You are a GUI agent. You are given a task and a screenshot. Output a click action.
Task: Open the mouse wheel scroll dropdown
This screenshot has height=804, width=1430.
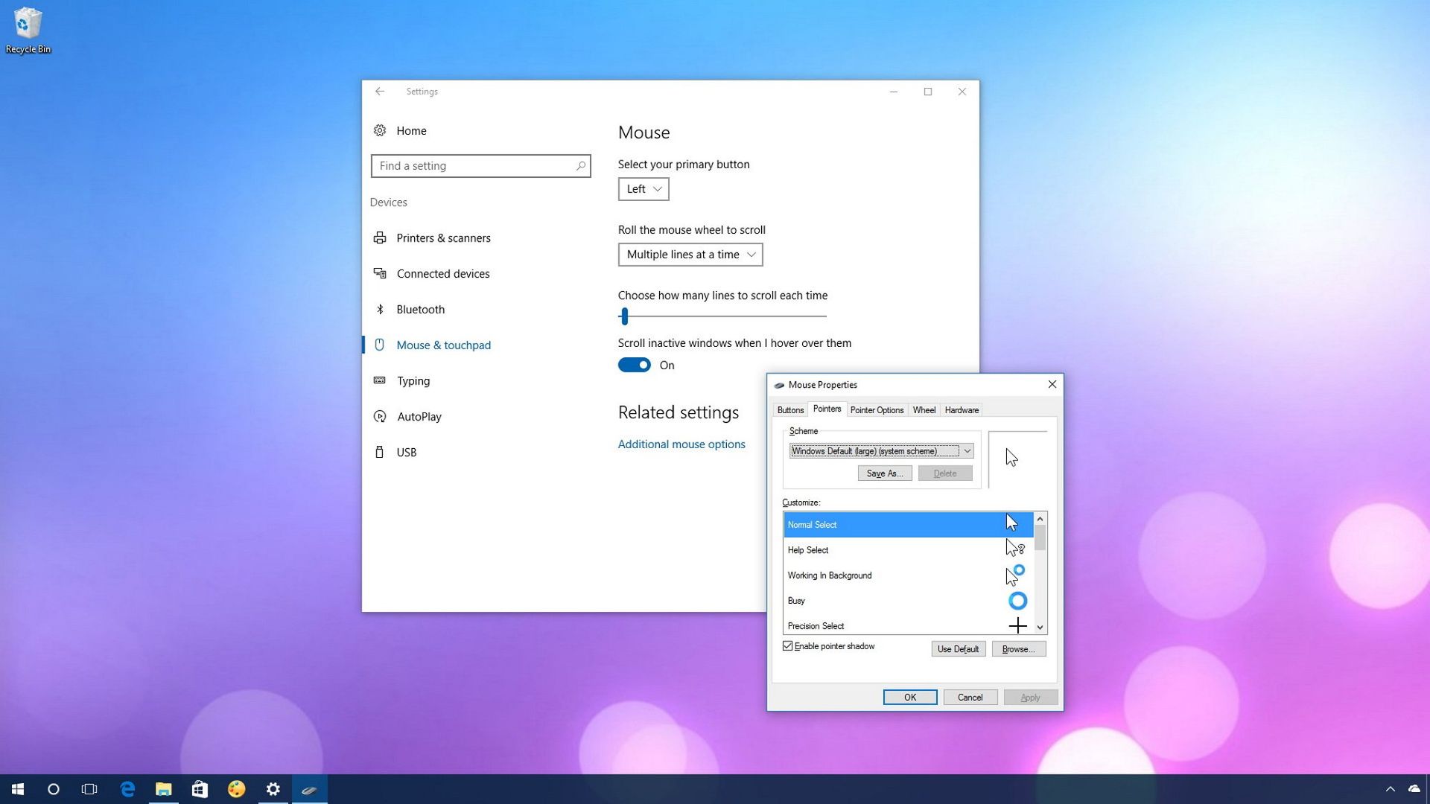coord(690,254)
